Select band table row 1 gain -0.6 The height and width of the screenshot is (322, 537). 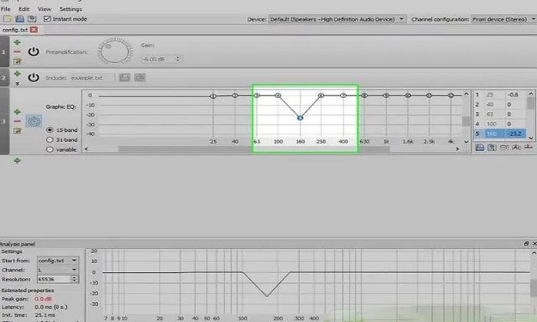tap(515, 94)
